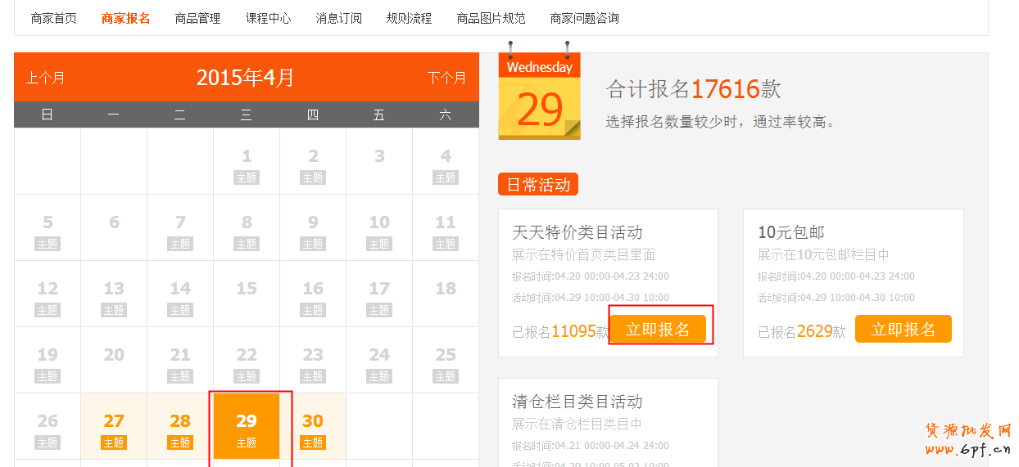Click 立即报名 for 10元包邮
1019x467 pixels.
tap(904, 329)
